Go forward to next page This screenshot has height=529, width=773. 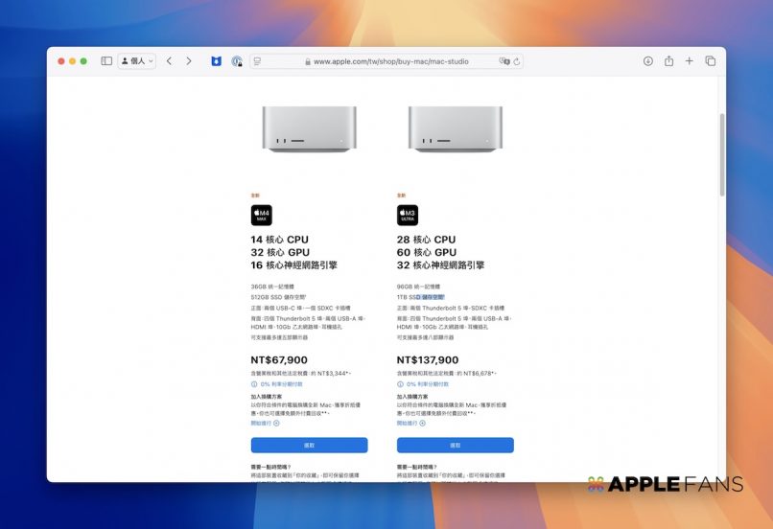(189, 61)
